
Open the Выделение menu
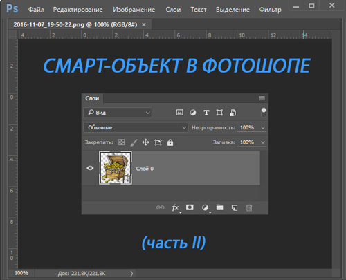tap(233, 10)
